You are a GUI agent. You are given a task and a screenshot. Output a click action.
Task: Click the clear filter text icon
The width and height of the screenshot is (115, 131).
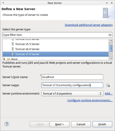pyautogui.click(x=110, y=35)
